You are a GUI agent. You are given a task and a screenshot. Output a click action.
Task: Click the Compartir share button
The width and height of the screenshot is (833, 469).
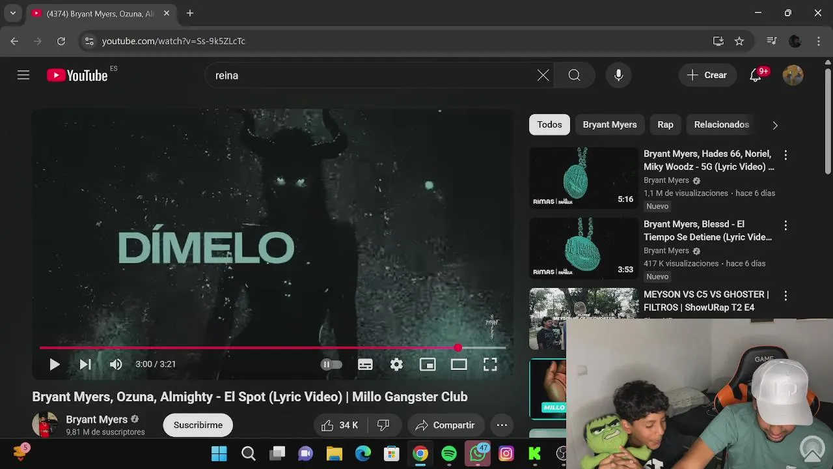point(446,425)
